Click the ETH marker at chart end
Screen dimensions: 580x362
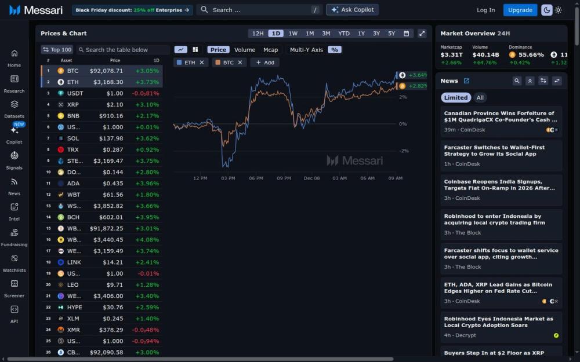(402, 75)
